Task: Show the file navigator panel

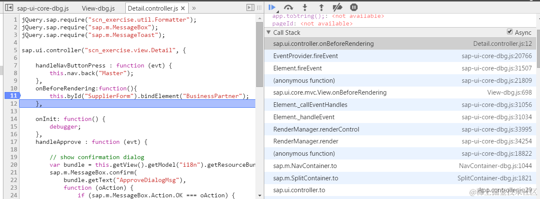Action: click(x=9, y=8)
